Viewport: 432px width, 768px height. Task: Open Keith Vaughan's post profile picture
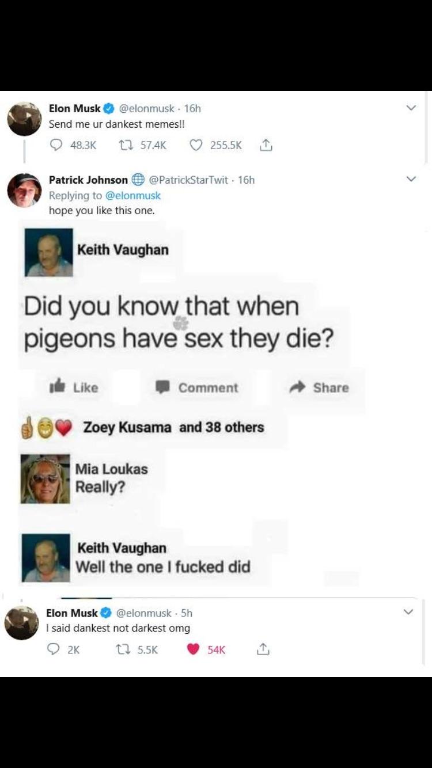point(49,252)
